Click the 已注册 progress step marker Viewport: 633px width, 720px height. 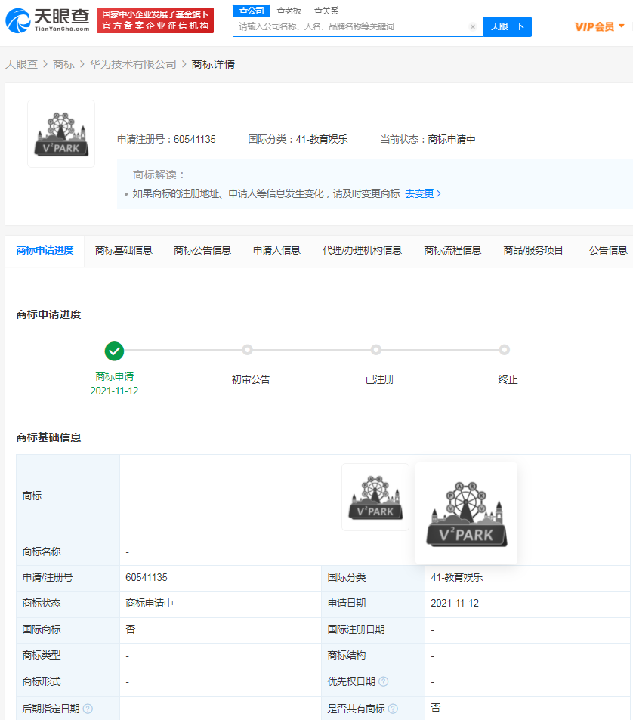coord(376,350)
